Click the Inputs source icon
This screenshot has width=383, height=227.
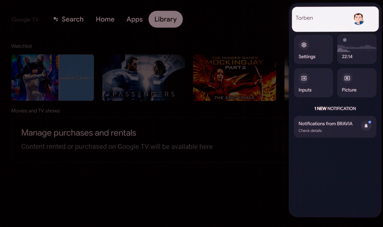(304, 78)
